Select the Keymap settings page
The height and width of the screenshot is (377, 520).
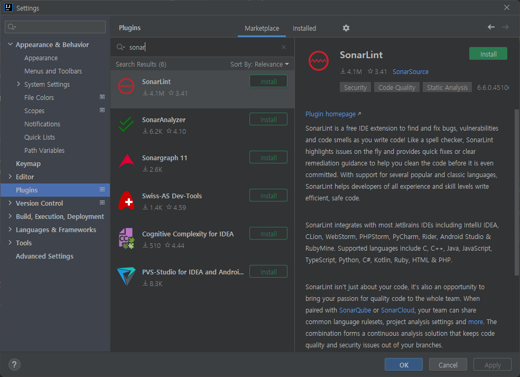click(28, 164)
